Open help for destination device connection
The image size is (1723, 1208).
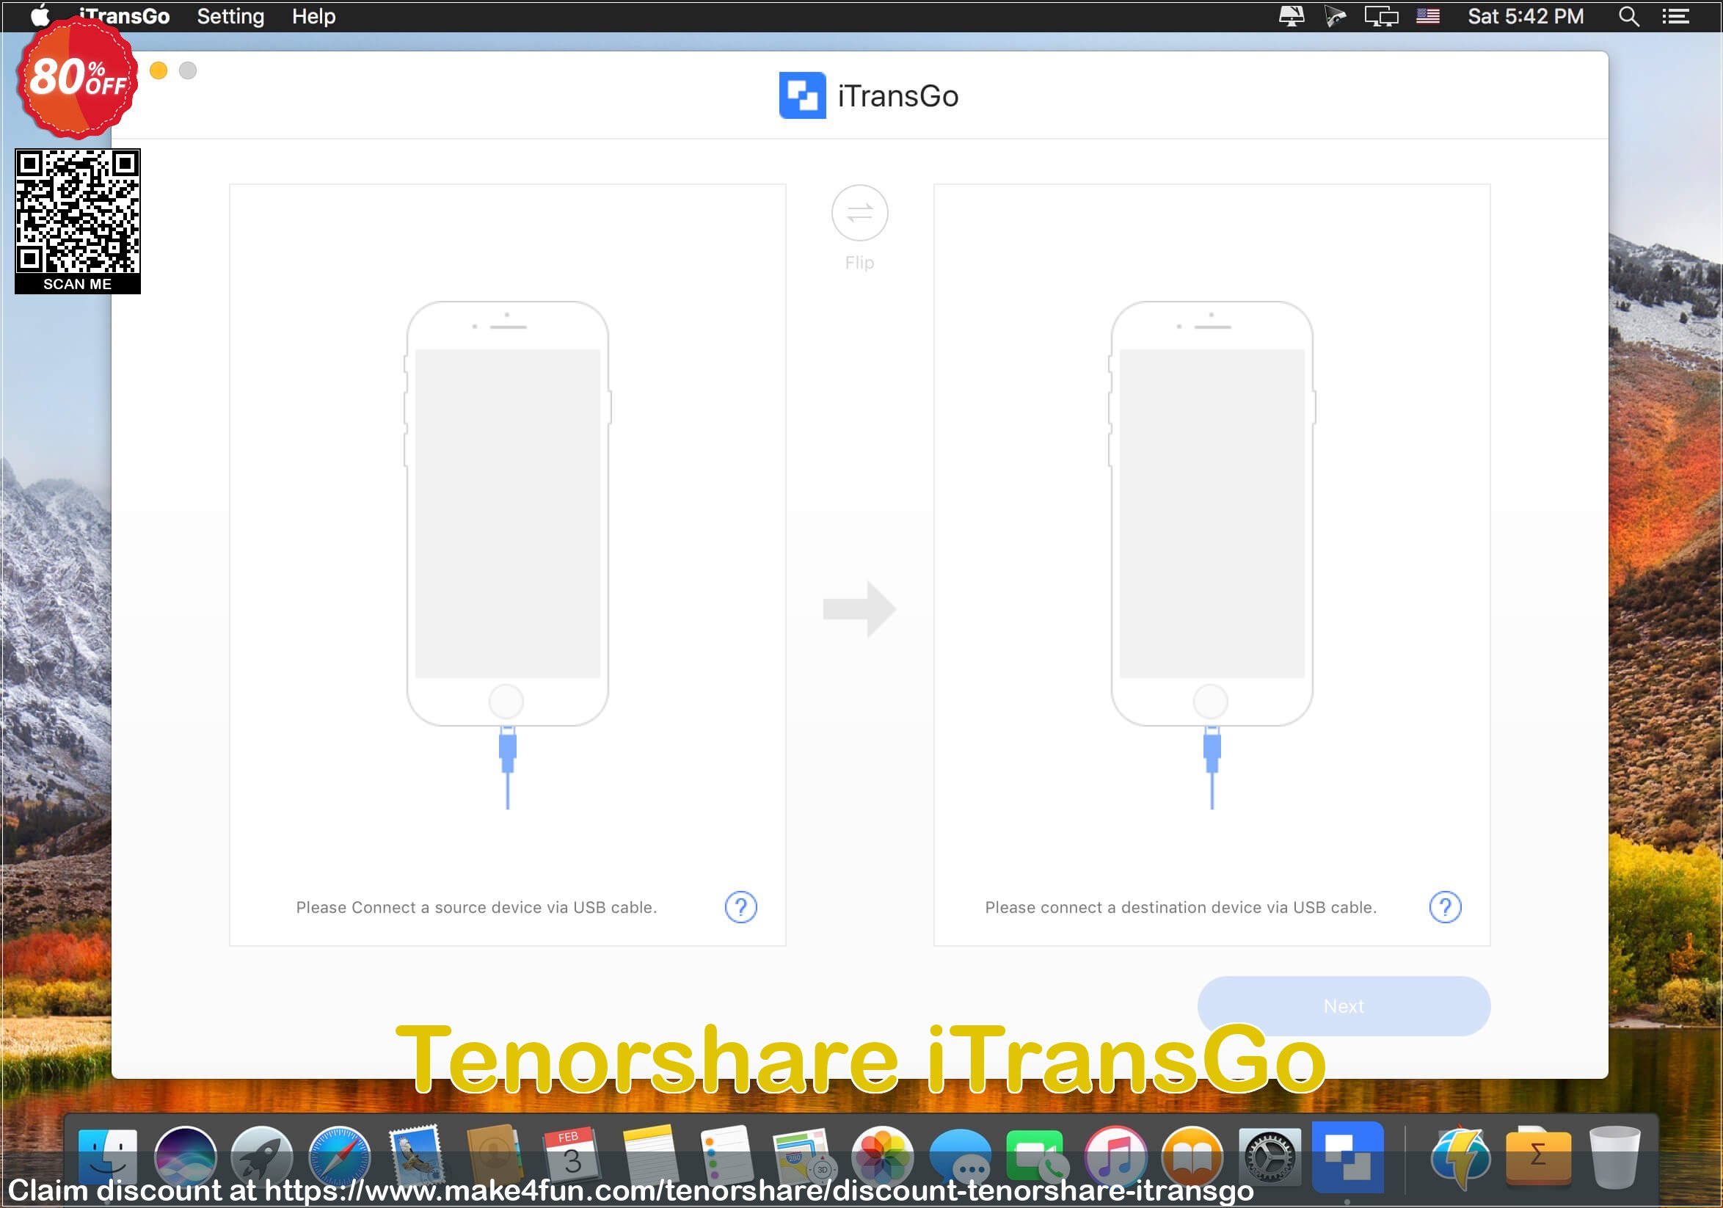(x=1445, y=907)
